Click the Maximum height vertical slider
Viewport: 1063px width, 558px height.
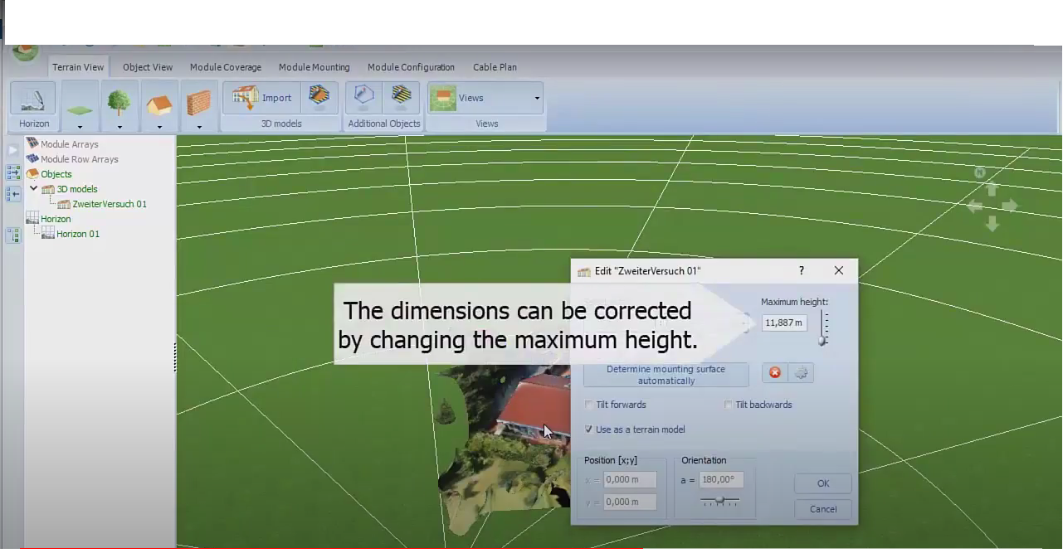tap(823, 328)
